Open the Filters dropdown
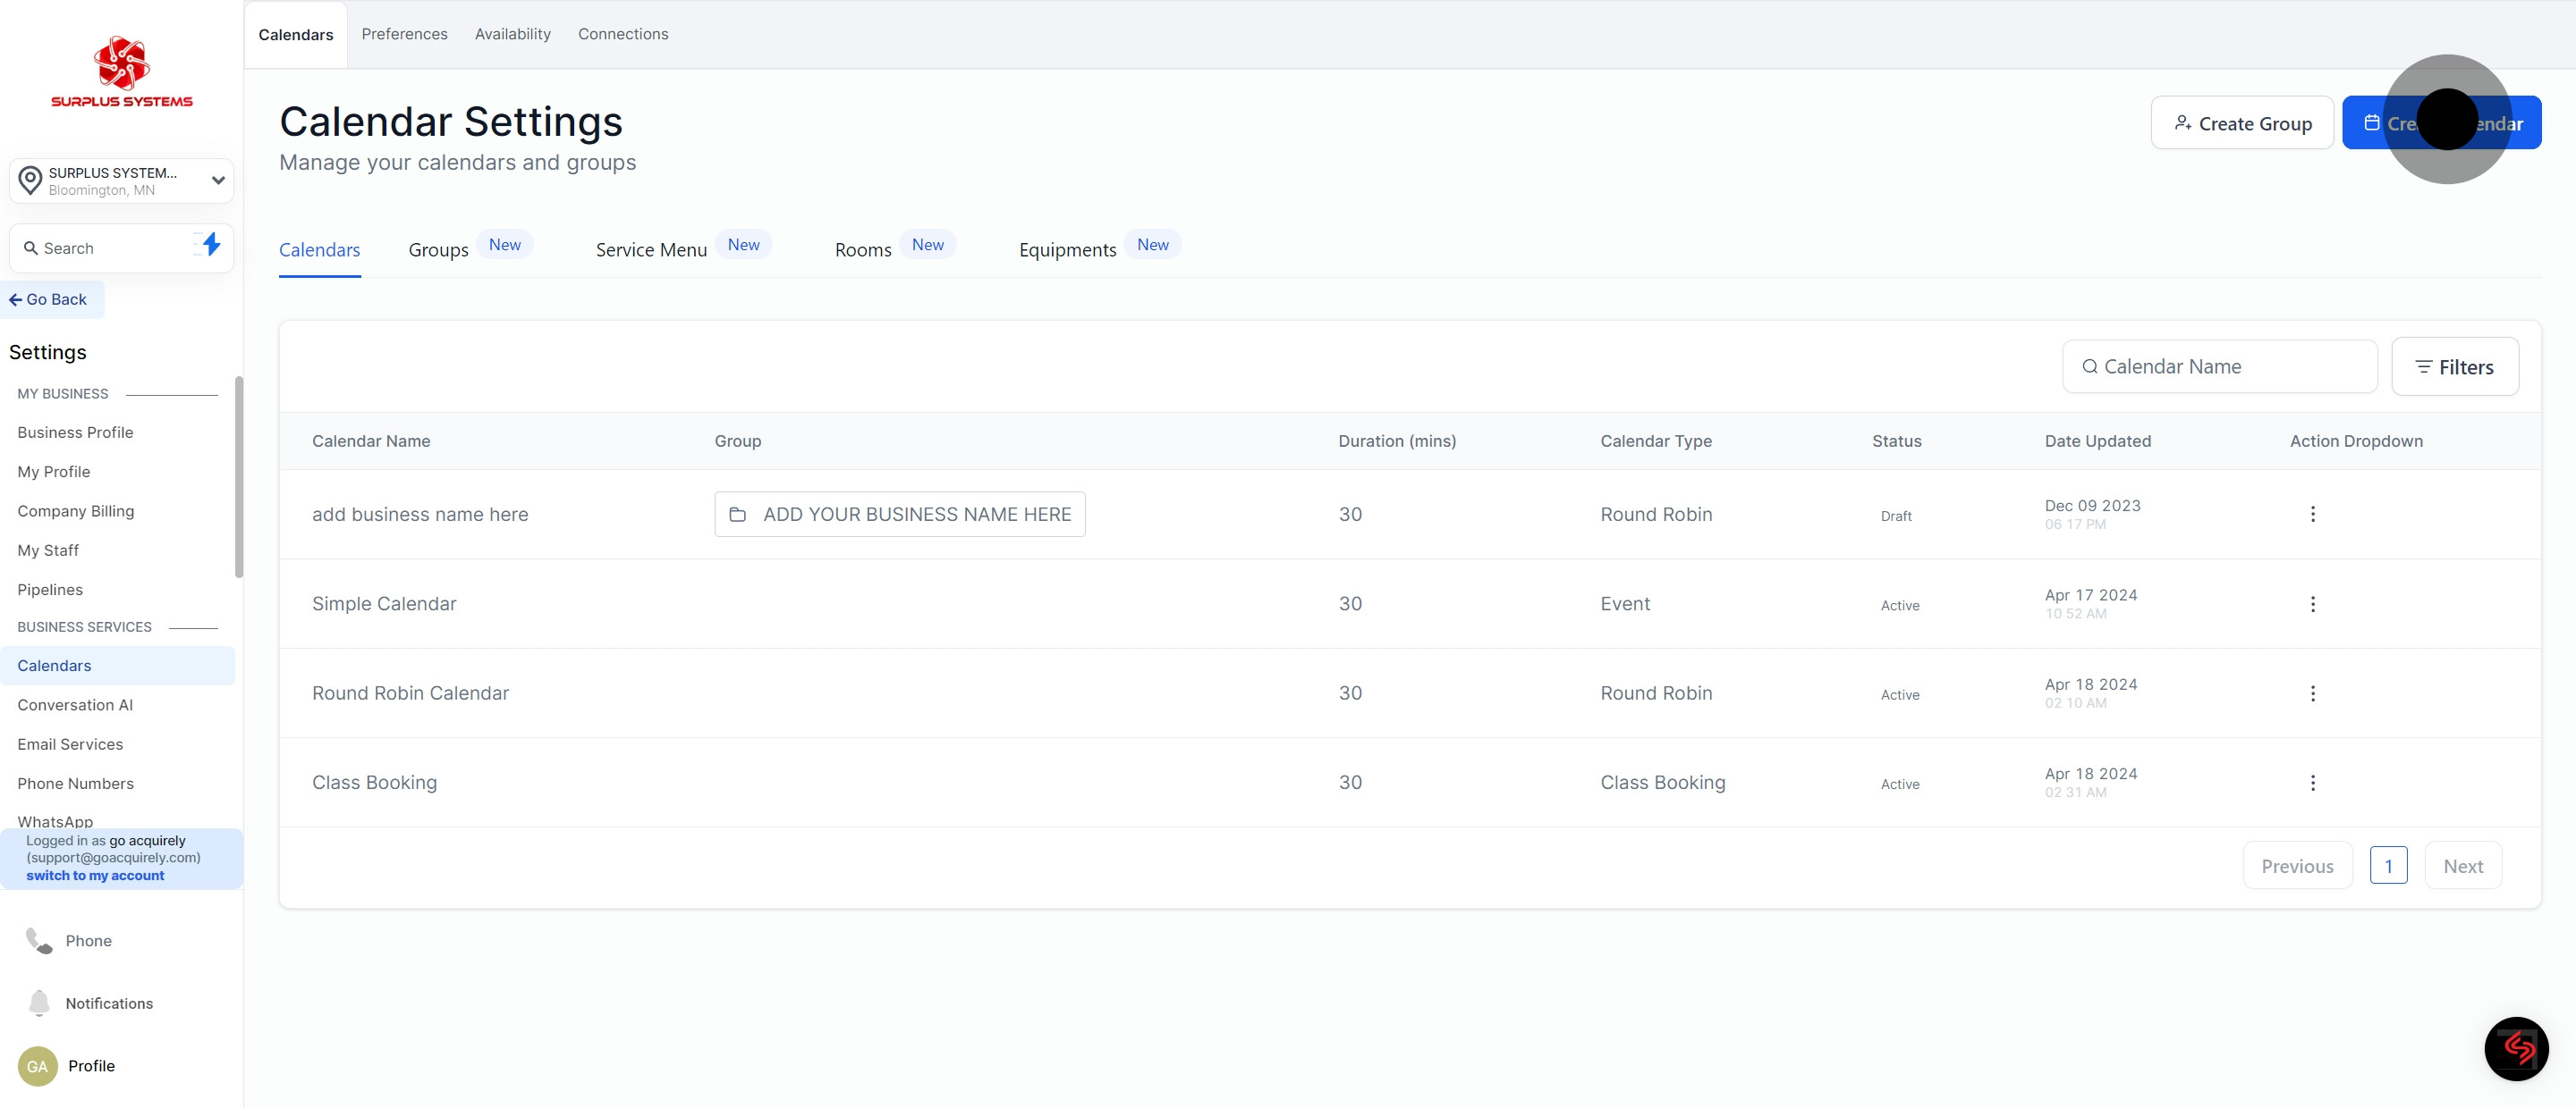The width and height of the screenshot is (2576, 1108). pyautogui.click(x=2455, y=365)
